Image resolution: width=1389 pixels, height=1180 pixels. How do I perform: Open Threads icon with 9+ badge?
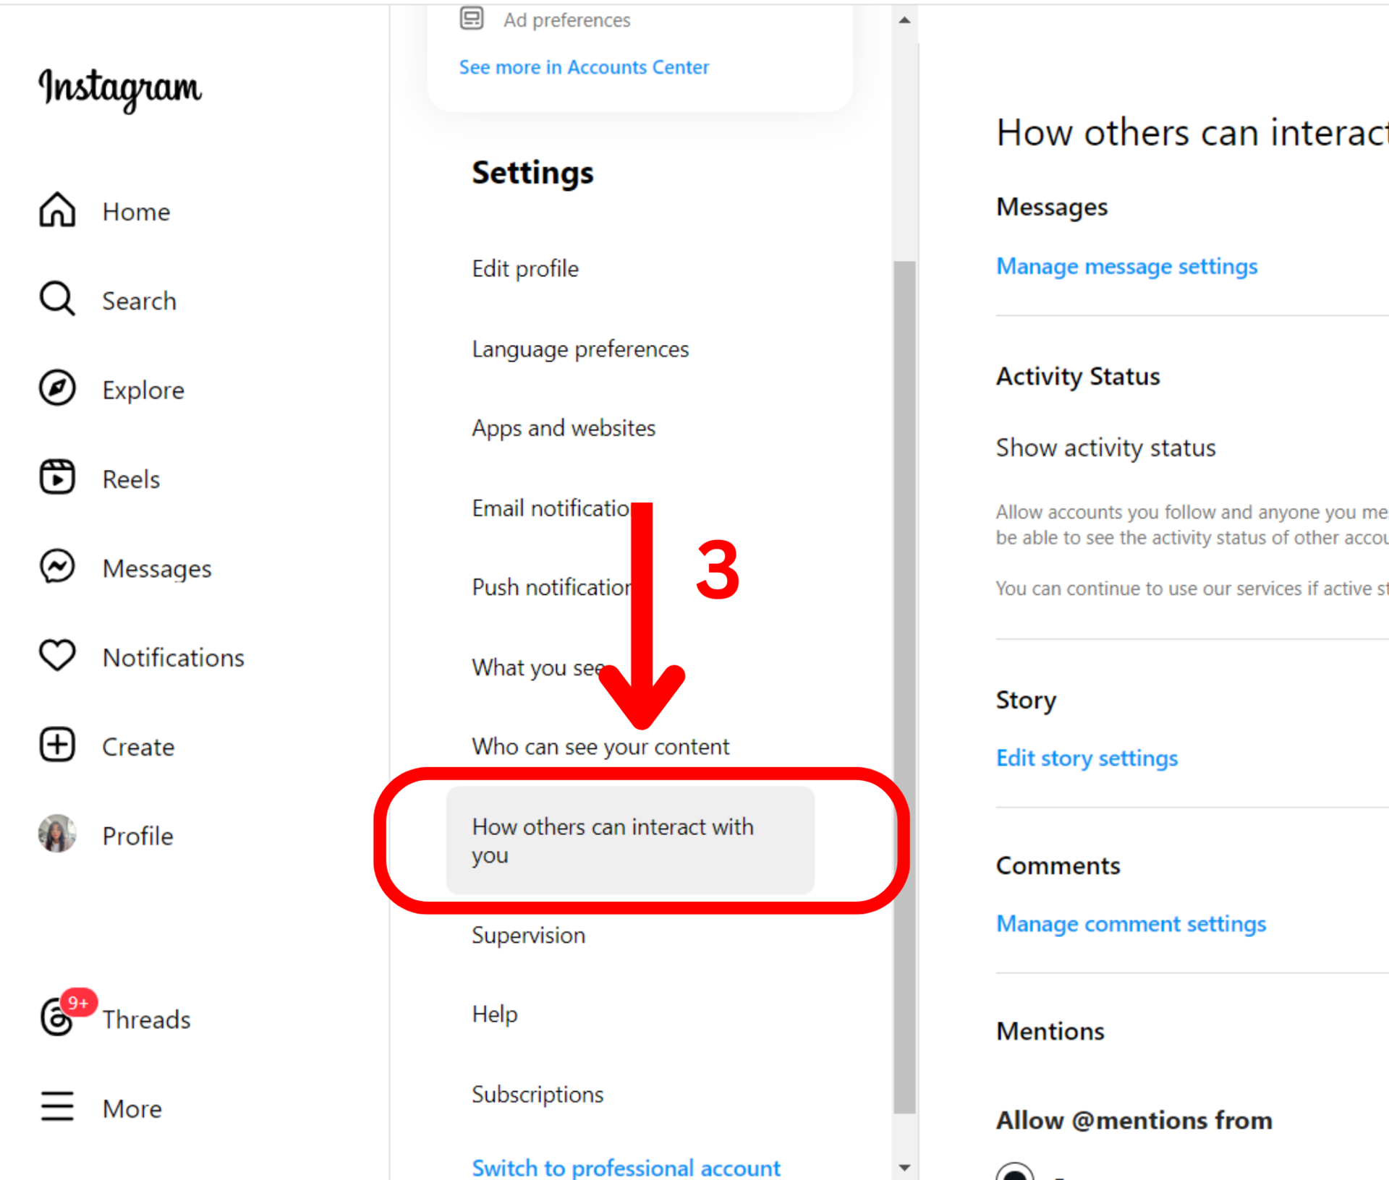57,1017
